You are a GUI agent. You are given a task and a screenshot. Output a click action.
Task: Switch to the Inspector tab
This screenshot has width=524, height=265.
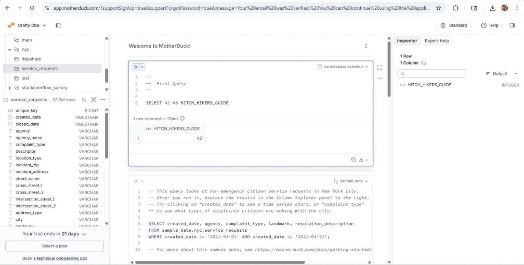coord(407,41)
